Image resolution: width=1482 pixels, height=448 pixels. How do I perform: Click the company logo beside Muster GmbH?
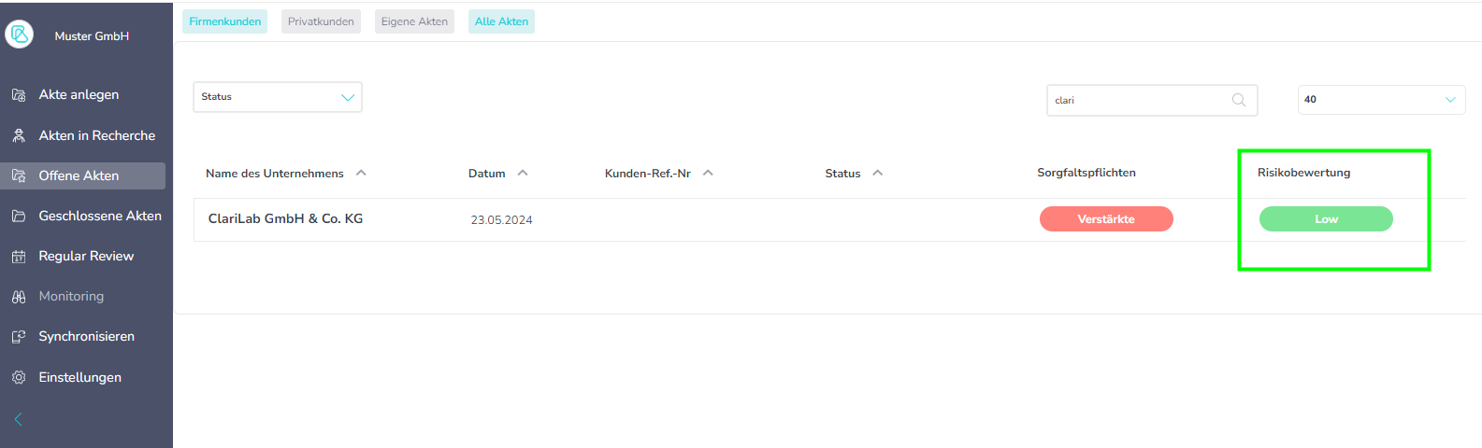coord(19,35)
